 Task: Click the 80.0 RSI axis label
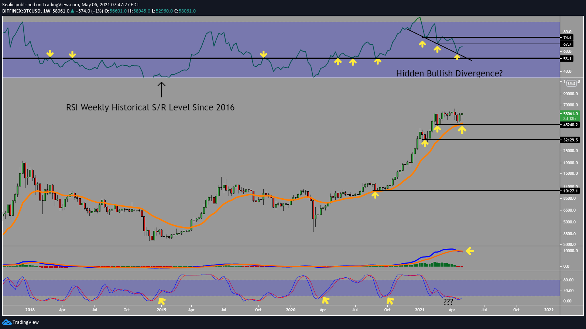(567, 32)
